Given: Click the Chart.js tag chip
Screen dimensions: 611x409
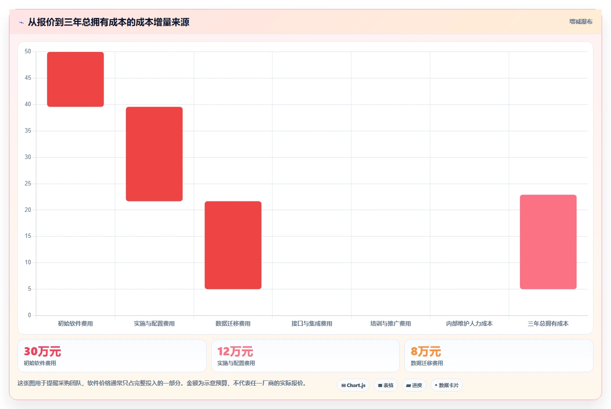Looking at the screenshot, I should [353, 385].
